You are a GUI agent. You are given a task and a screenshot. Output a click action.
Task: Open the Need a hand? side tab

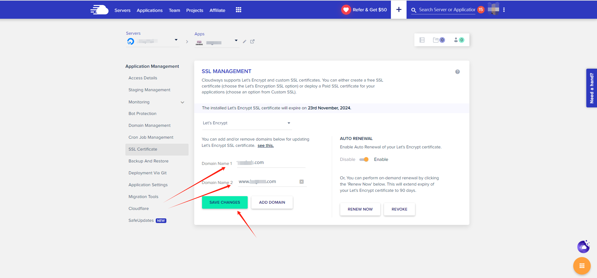(x=592, y=88)
